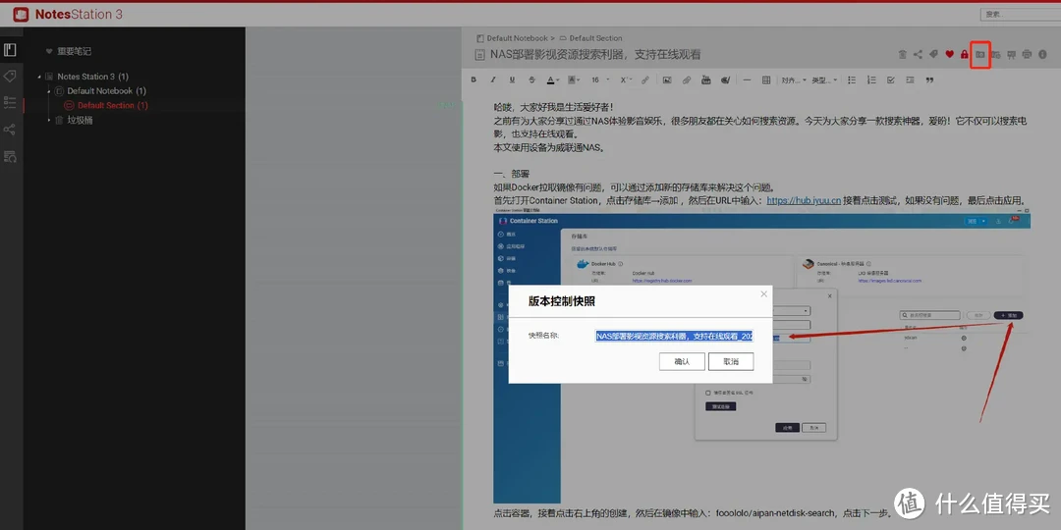Open the Shared notes sidebar icon

pos(10,130)
